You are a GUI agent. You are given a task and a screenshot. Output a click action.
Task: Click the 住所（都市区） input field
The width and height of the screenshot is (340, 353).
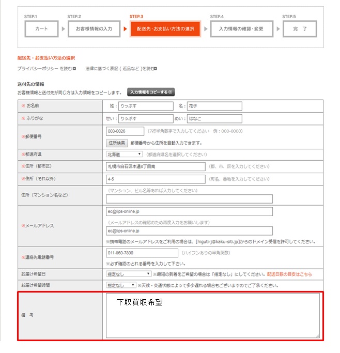pyautogui.click(x=156, y=166)
